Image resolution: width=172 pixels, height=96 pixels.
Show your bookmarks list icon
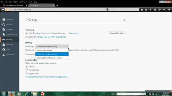pyautogui.click(x=146, y=10)
